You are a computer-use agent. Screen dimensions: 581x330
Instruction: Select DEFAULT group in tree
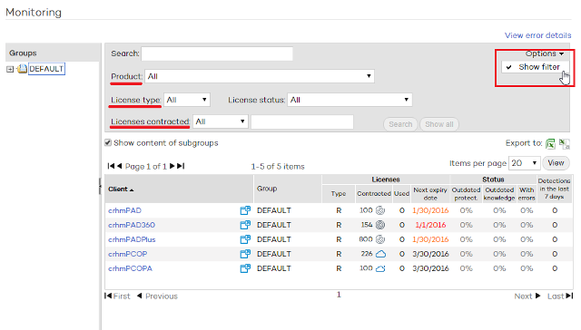click(46, 69)
